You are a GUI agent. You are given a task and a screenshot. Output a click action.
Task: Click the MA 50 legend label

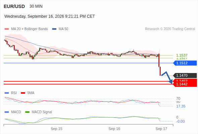click(x=63, y=29)
